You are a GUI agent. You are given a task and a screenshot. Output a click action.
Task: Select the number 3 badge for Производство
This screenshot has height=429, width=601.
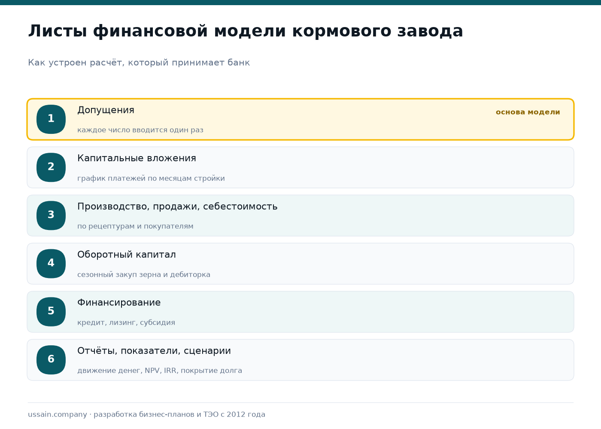pyautogui.click(x=51, y=215)
